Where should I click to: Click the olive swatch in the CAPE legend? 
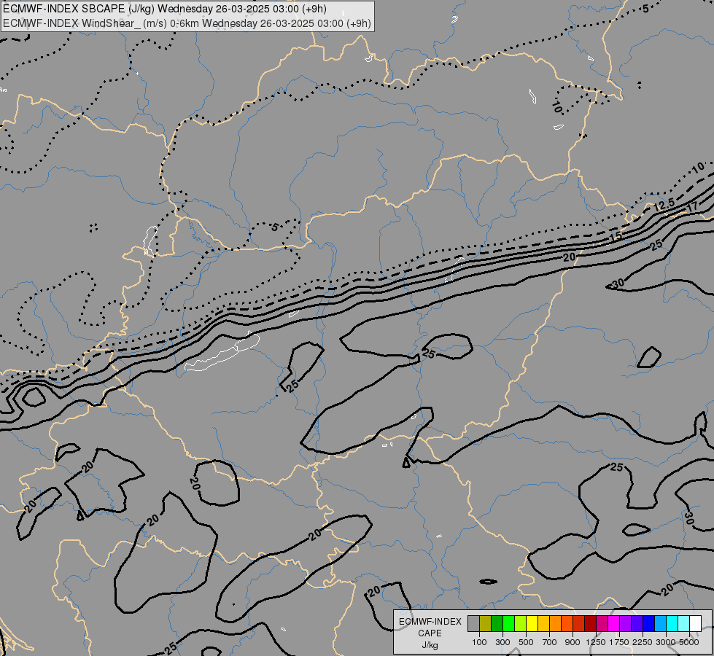click(485, 624)
